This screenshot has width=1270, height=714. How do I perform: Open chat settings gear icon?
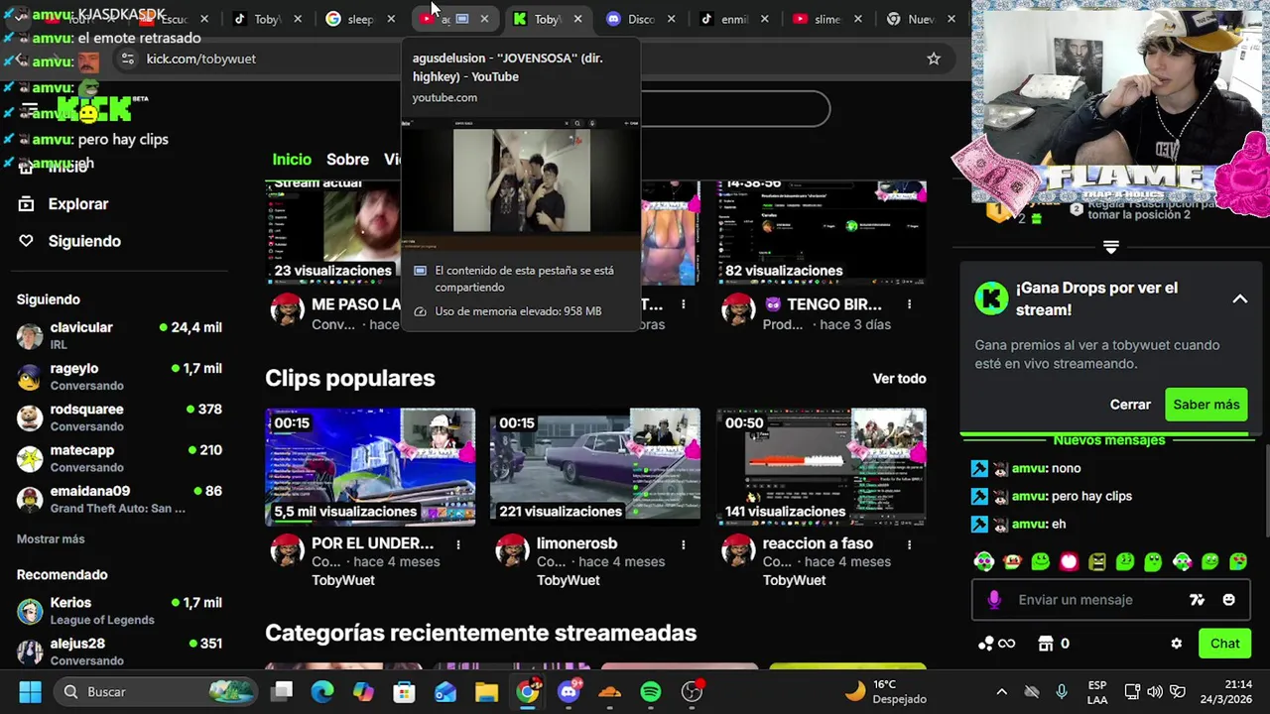tap(1176, 644)
